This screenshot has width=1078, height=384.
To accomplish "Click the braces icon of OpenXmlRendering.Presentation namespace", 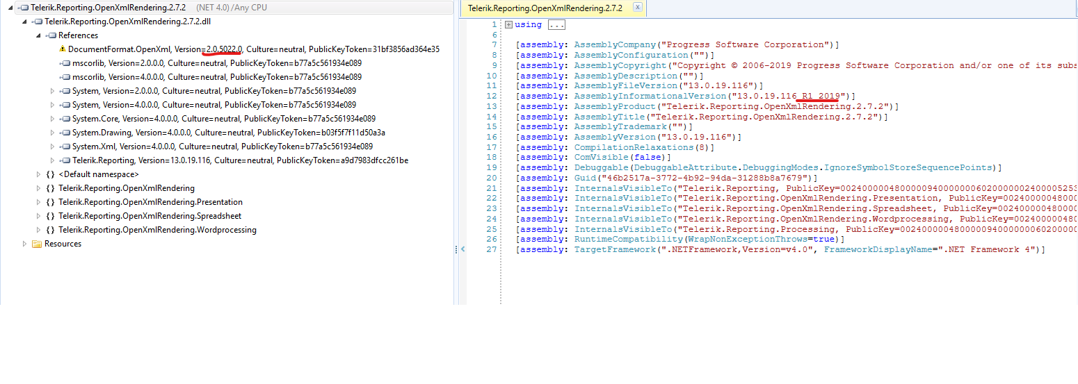I will tap(51, 202).
